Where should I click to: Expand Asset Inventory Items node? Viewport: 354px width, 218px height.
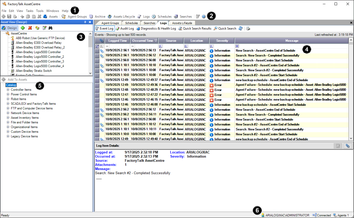point(8,118)
